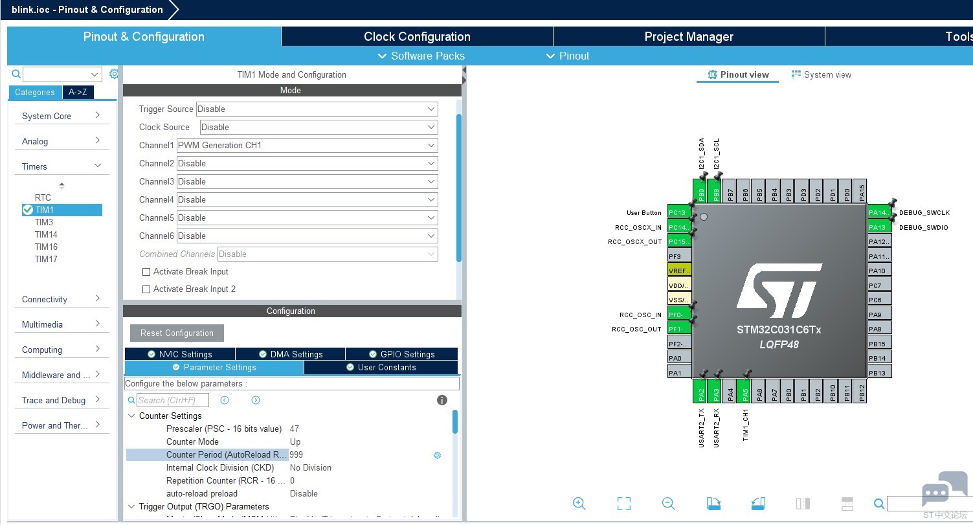This screenshot has height=525, width=973.
Task: Go to previous parameter search result
Action: point(225,400)
